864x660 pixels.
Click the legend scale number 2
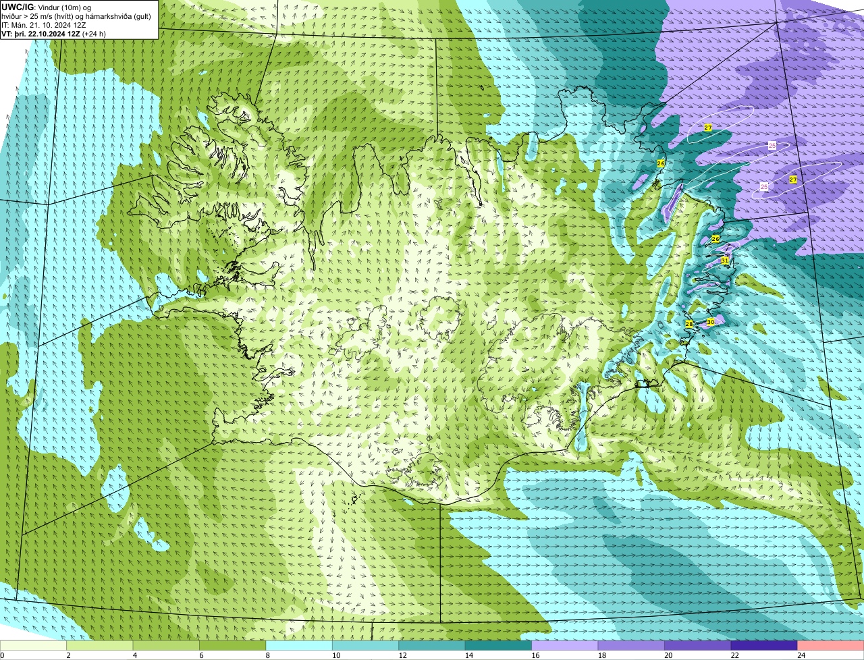tap(67, 655)
